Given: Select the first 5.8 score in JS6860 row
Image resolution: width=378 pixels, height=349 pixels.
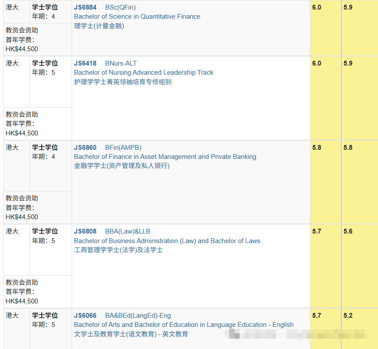Looking at the screenshot, I should coord(316,147).
